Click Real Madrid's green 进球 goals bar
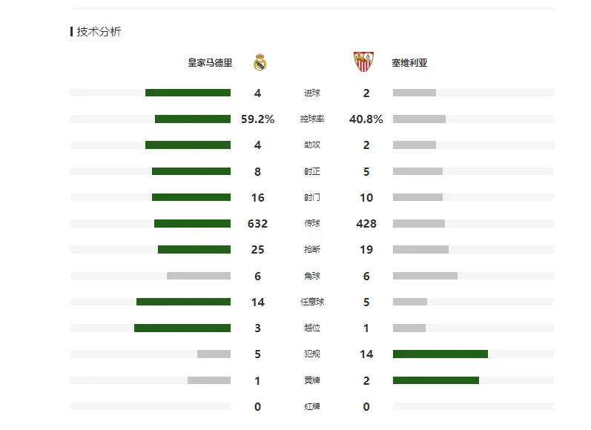Viewport: 591px width, 430px height. click(x=188, y=93)
